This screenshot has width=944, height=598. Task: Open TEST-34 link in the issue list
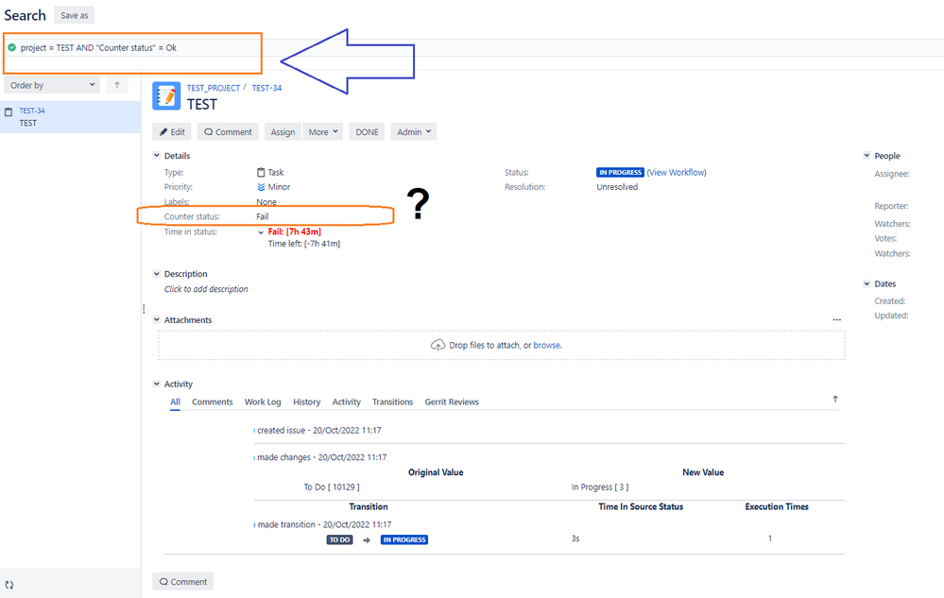[32, 111]
